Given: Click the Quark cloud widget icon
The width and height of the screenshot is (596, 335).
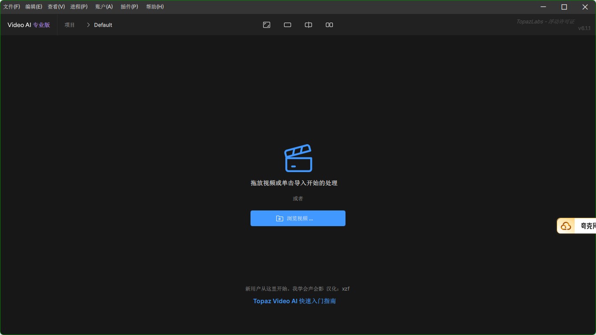Looking at the screenshot, I should tap(566, 226).
